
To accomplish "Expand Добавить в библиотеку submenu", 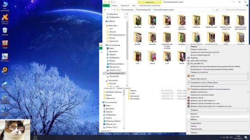I will tap(248, 92).
